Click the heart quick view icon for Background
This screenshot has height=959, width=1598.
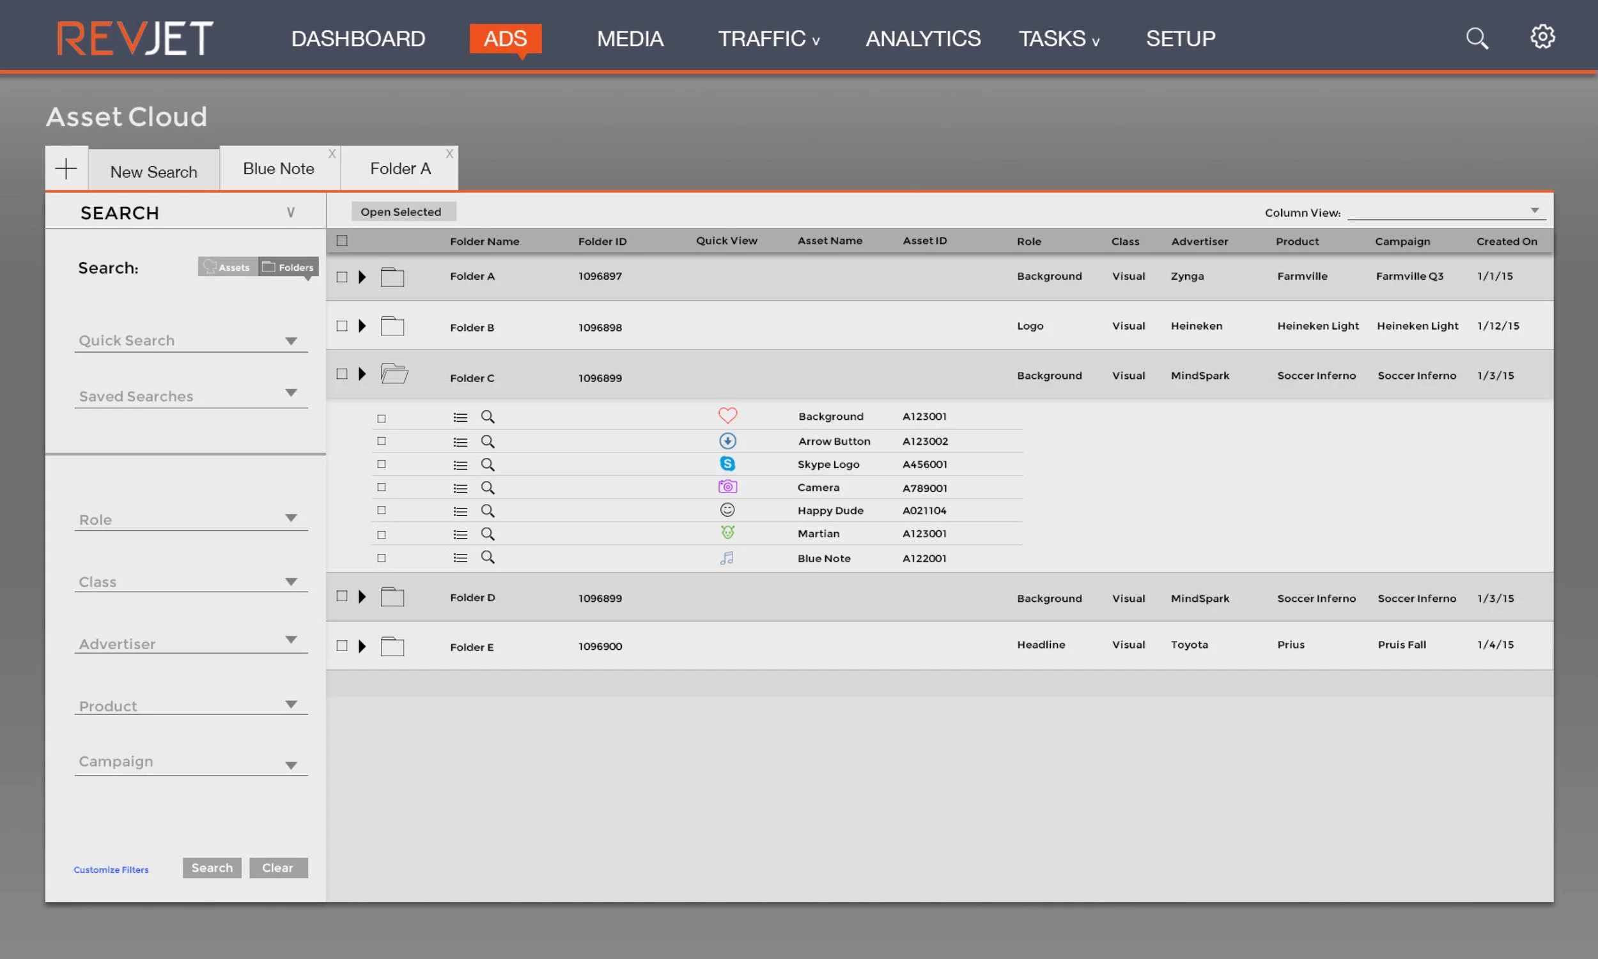coord(727,415)
